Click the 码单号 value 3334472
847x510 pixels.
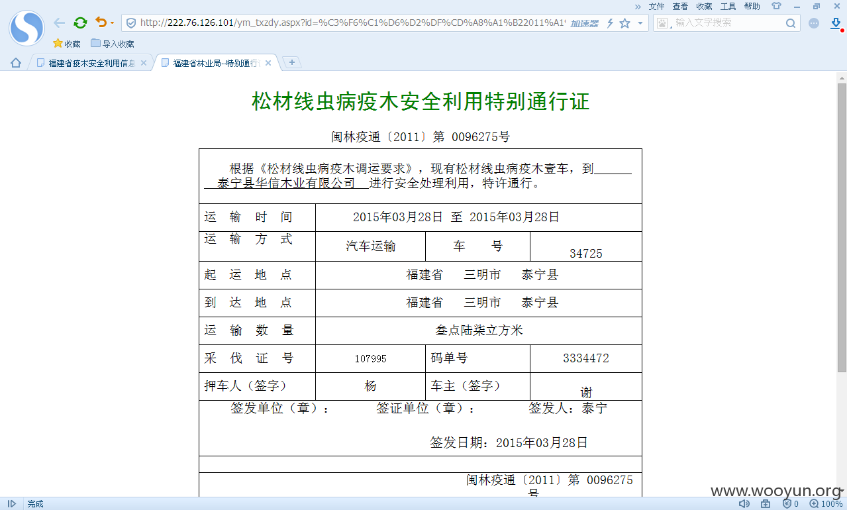coord(586,358)
